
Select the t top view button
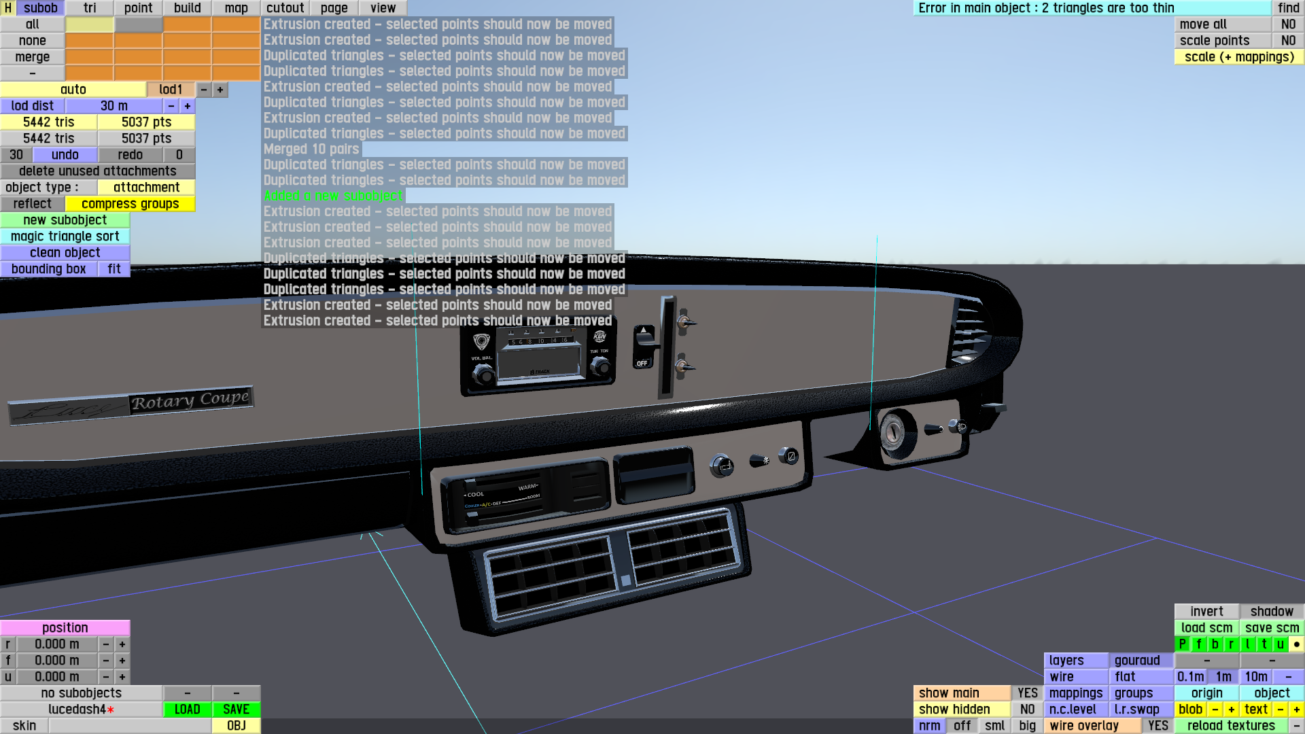pyautogui.click(x=1264, y=644)
